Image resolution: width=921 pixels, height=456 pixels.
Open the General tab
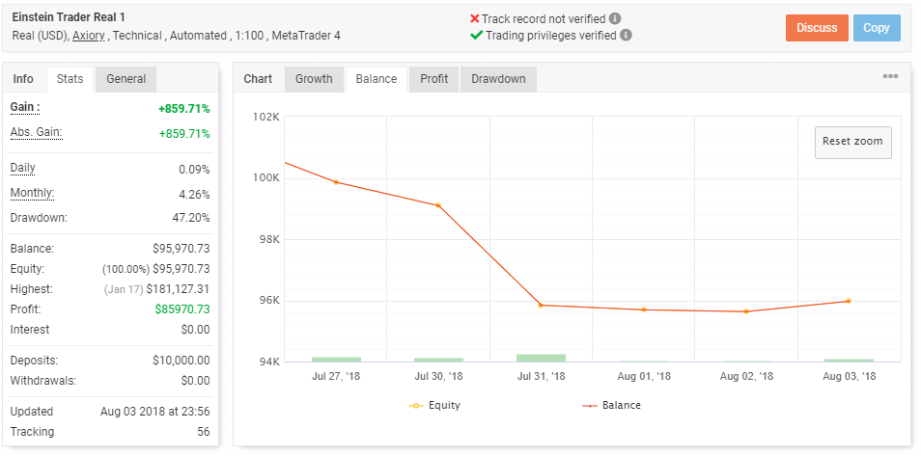click(x=126, y=79)
